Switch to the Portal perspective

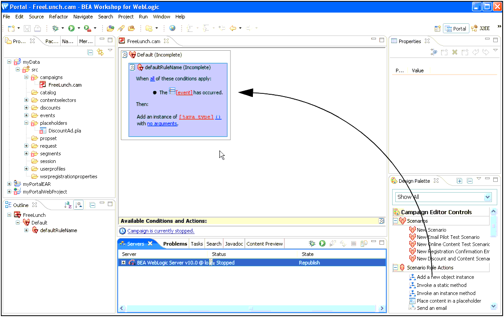[x=456, y=29]
